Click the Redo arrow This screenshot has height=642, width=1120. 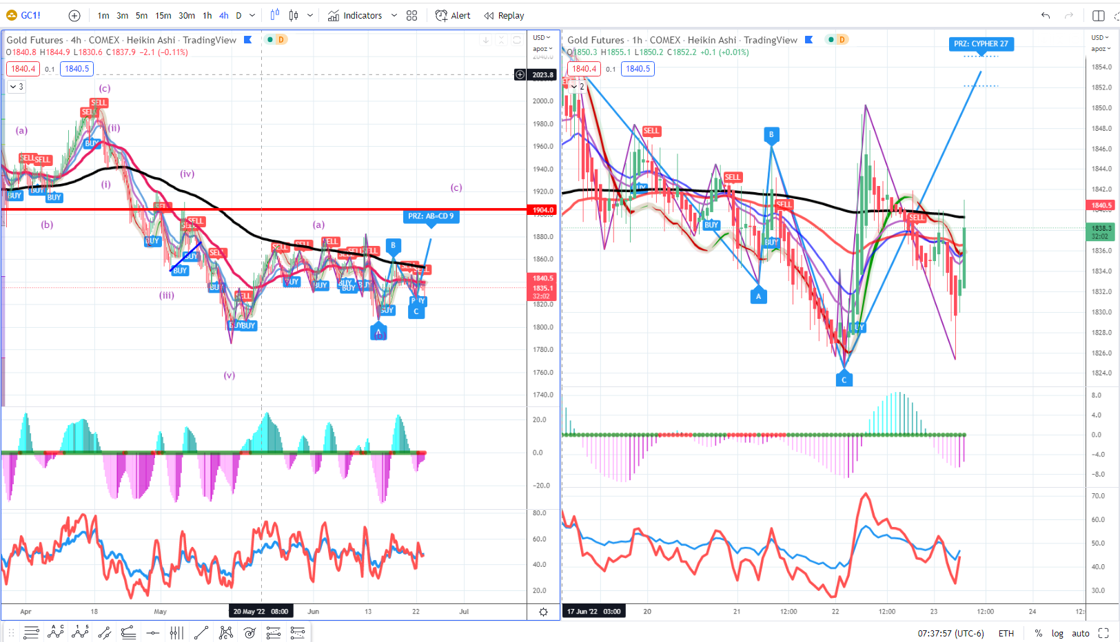click(x=1069, y=15)
